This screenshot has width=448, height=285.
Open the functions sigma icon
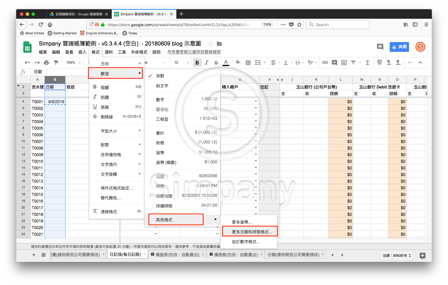tap(367, 63)
